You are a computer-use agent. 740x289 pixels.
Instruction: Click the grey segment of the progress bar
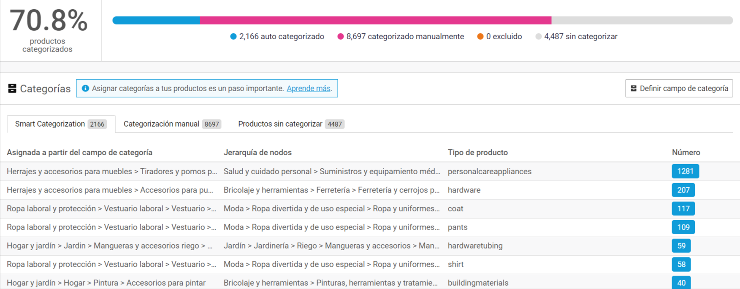[x=642, y=20]
